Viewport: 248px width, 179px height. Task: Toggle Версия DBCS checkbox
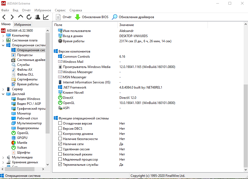(60, 128)
